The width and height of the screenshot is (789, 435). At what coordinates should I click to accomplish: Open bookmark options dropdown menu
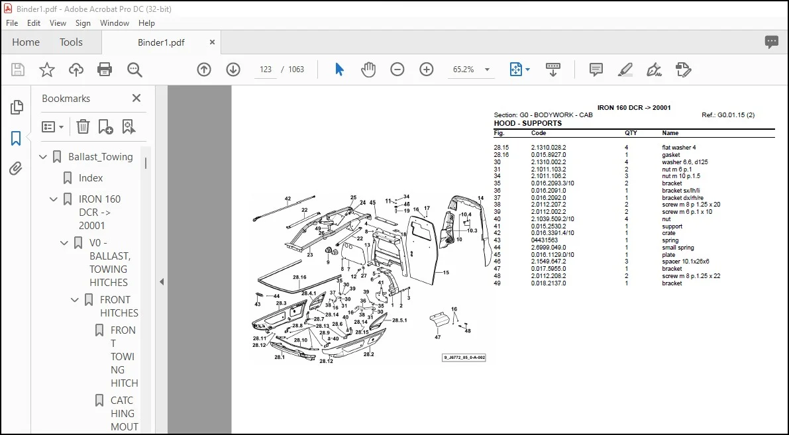(53, 126)
